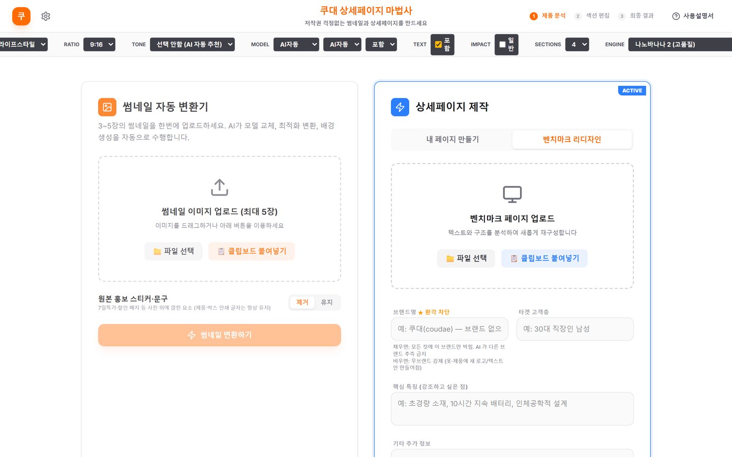The height and width of the screenshot is (457, 732).
Task: Open the RATIO 9:16 dropdown
Action: click(99, 45)
